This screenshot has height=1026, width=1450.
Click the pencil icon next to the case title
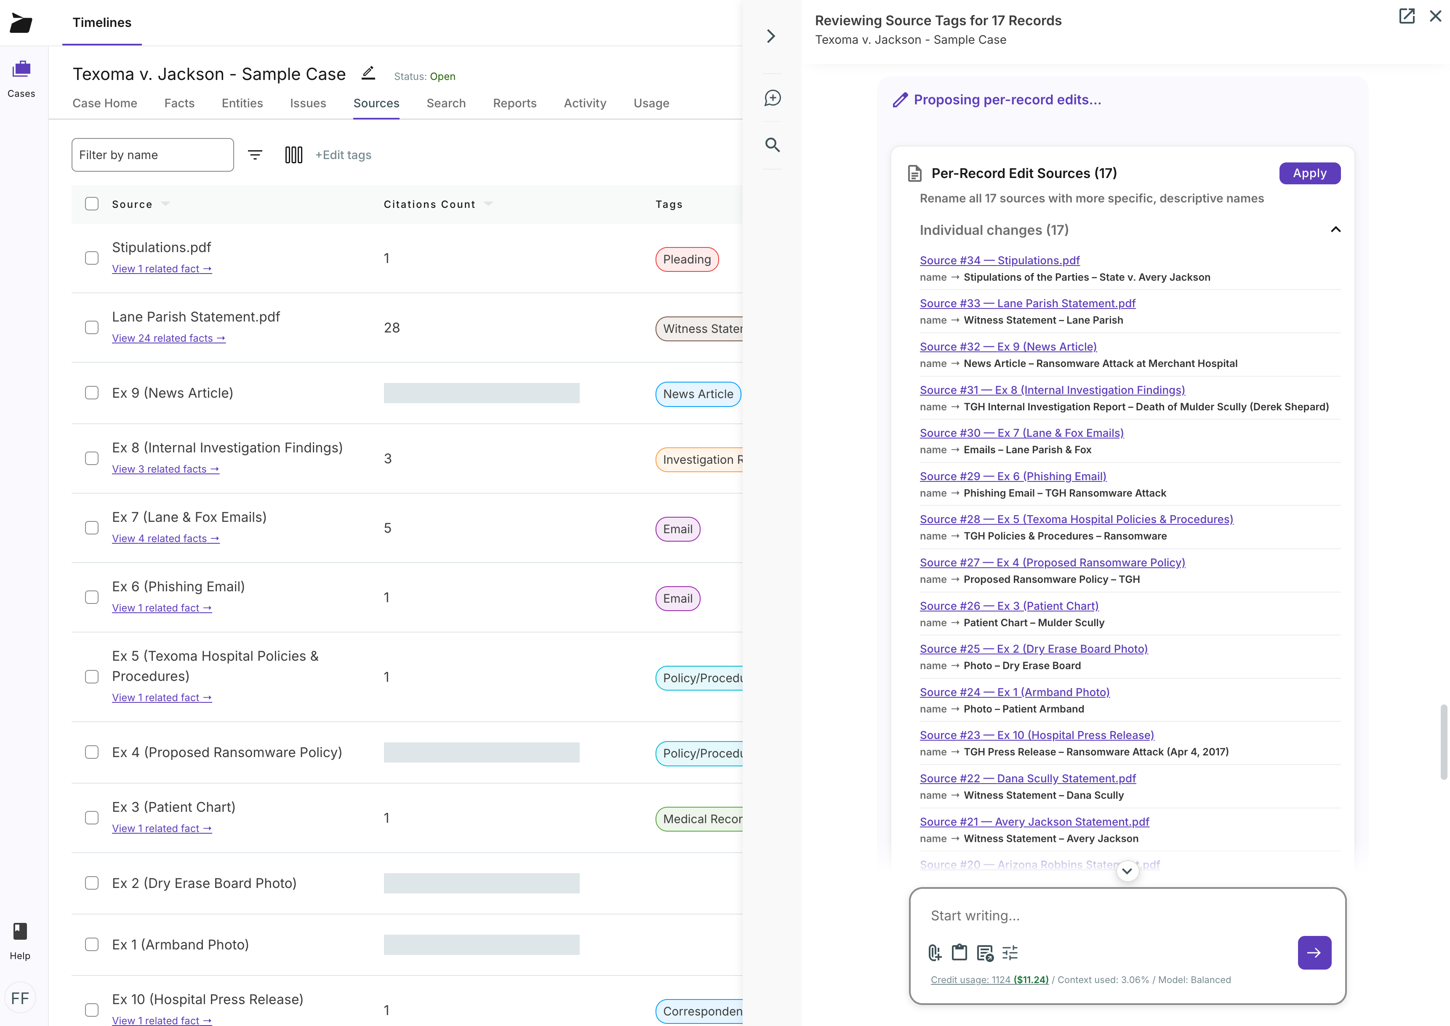[368, 73]
